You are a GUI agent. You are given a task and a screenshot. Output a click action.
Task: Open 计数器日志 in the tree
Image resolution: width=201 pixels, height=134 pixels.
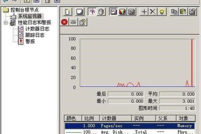point(37,29)
